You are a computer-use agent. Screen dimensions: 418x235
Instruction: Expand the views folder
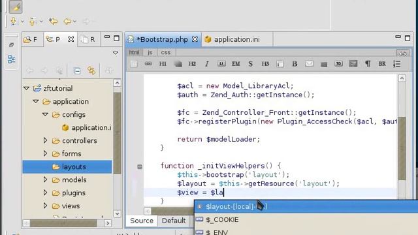pos(45,206)
